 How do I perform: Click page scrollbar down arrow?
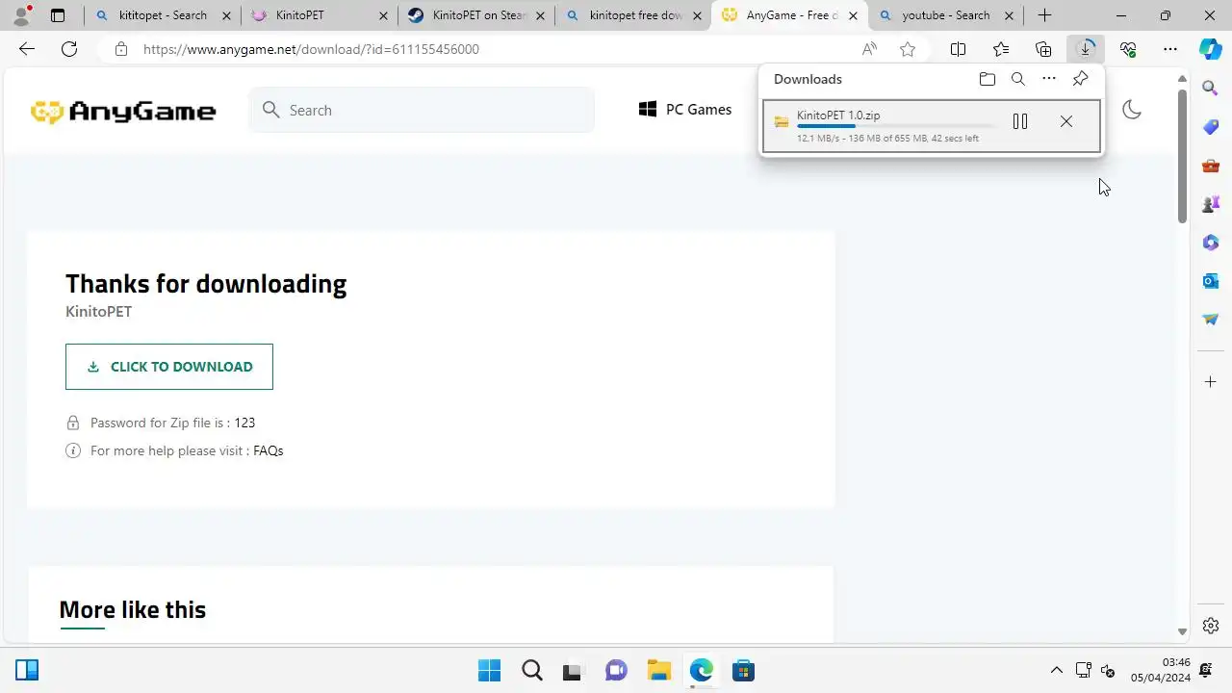[x=1183, y=632]
